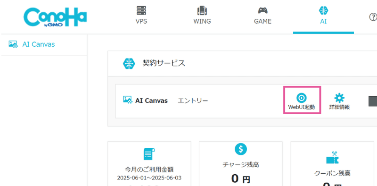Screen dimensions: 377x186
Task: Open the GAME tab
Action: pos(262,16)
